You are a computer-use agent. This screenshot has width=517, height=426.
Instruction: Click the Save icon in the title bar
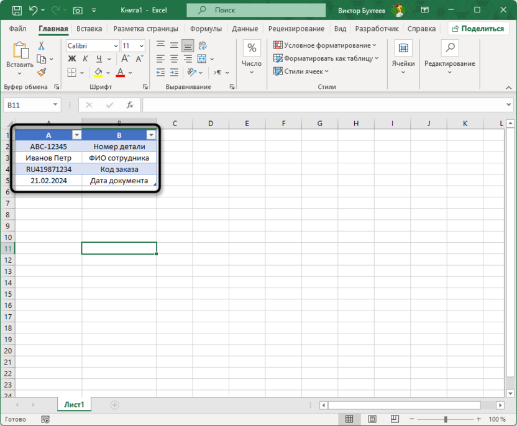[17, 11]
